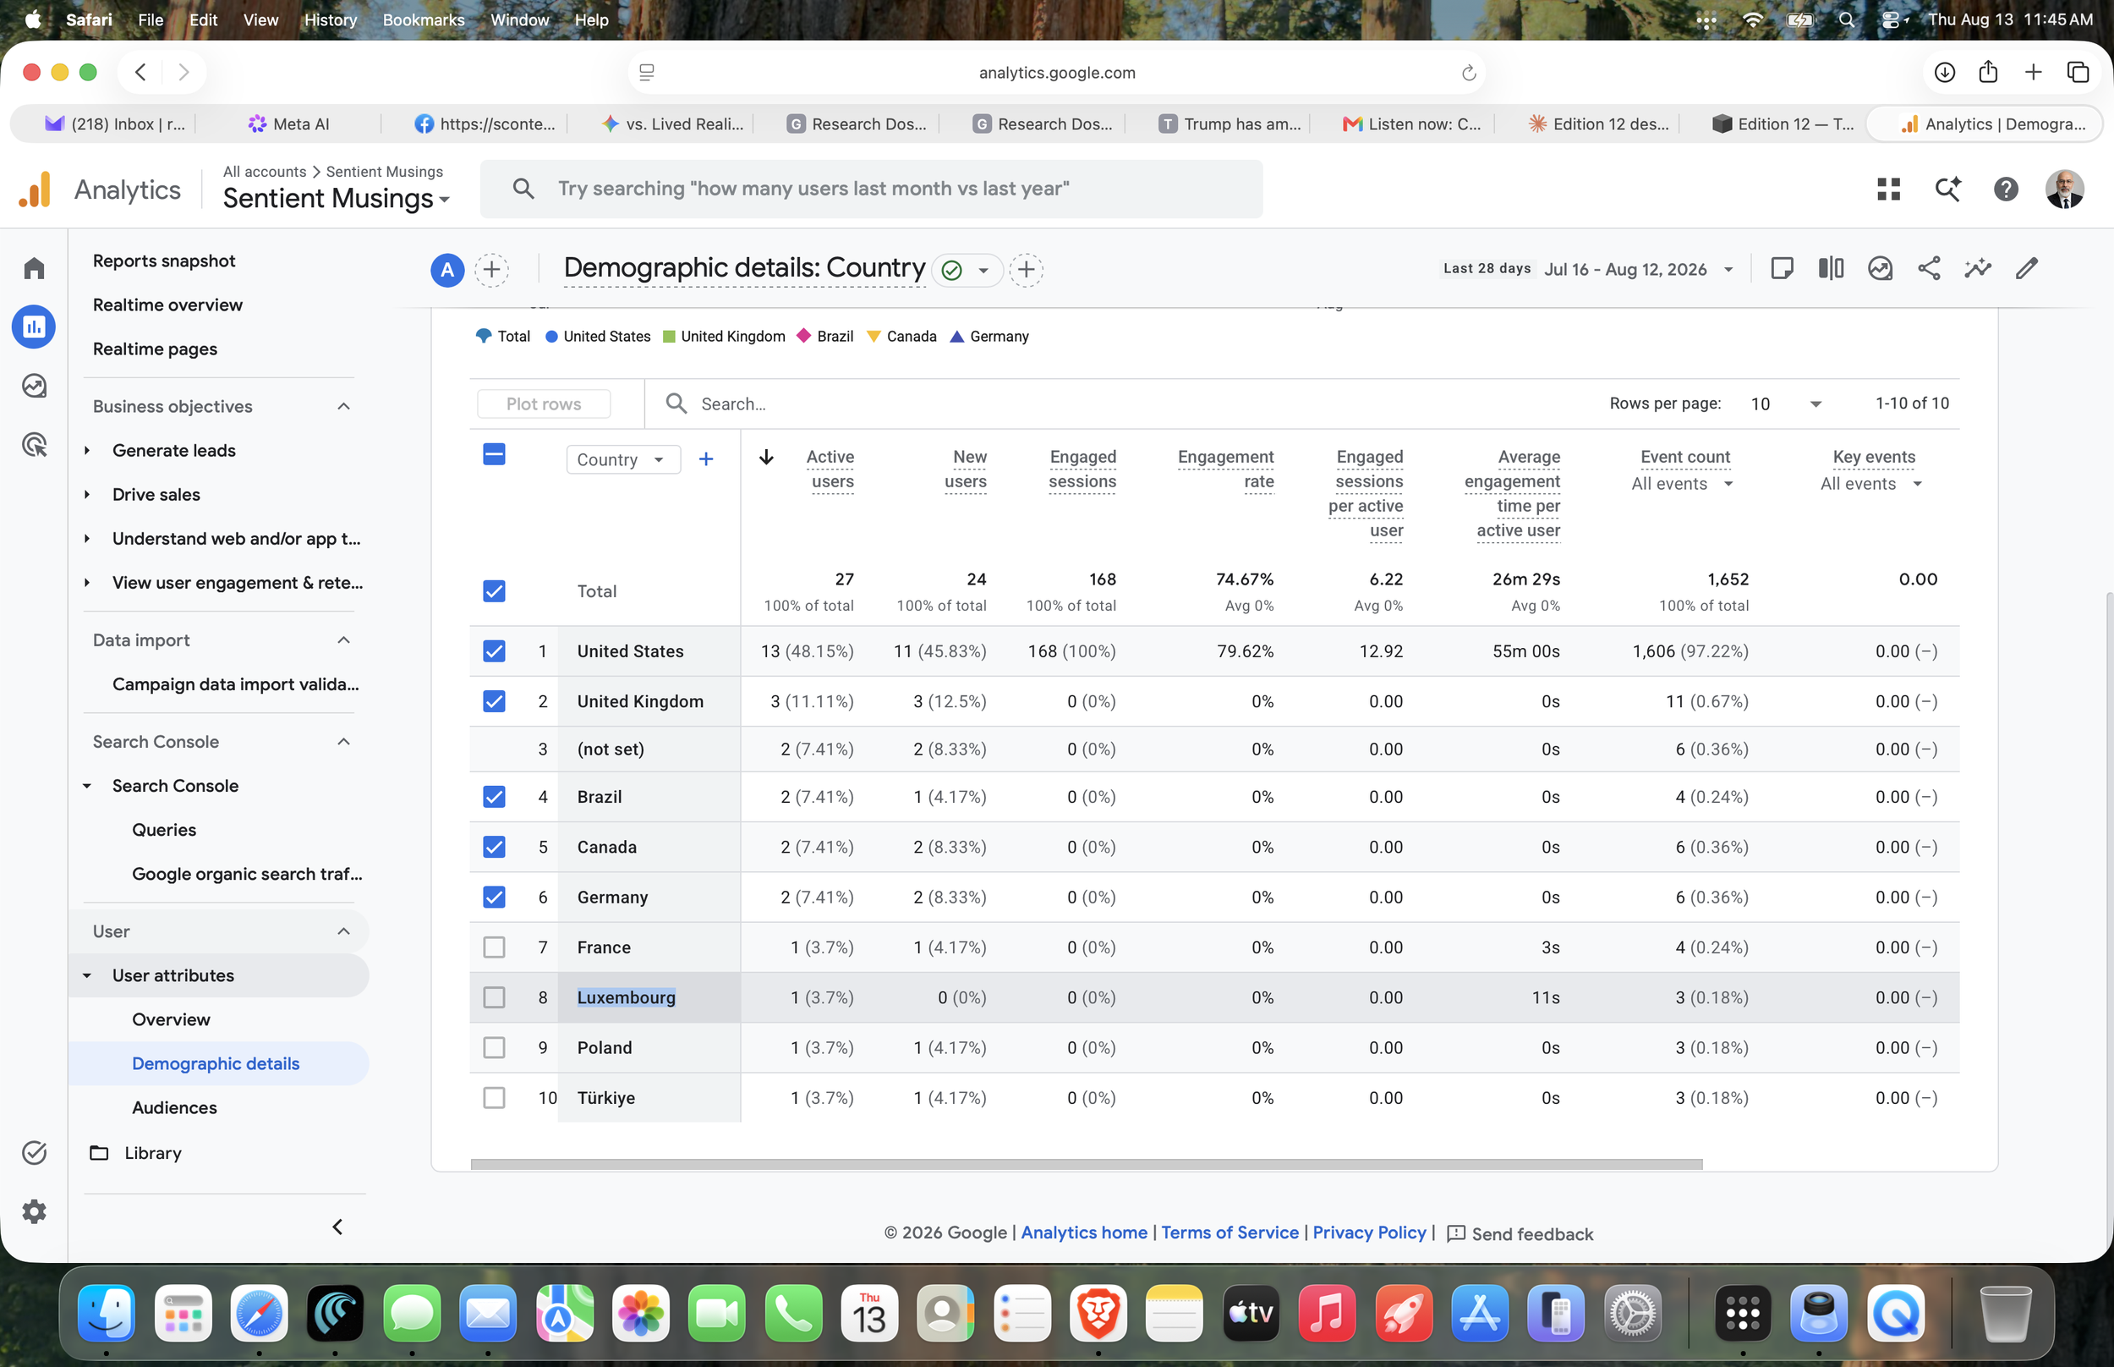
Task: Switch to the Inbox mail tab
Action: [115, 124]
